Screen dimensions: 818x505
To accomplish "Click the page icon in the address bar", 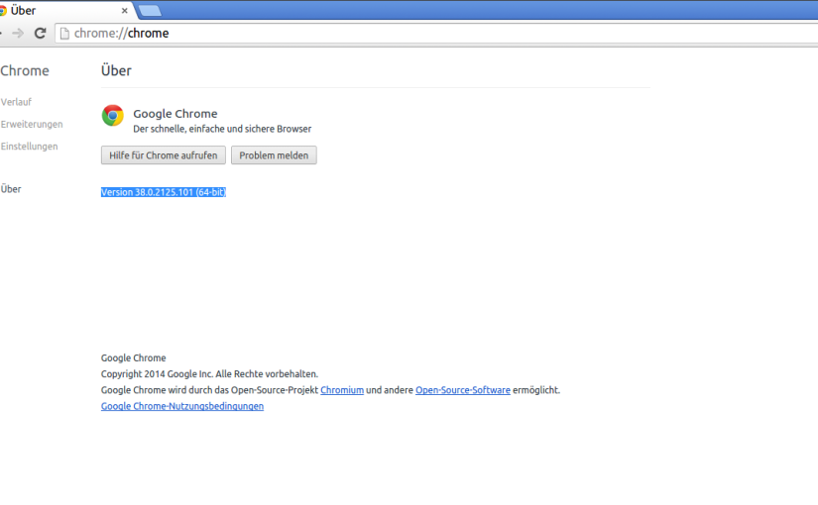I will (64, 34).
